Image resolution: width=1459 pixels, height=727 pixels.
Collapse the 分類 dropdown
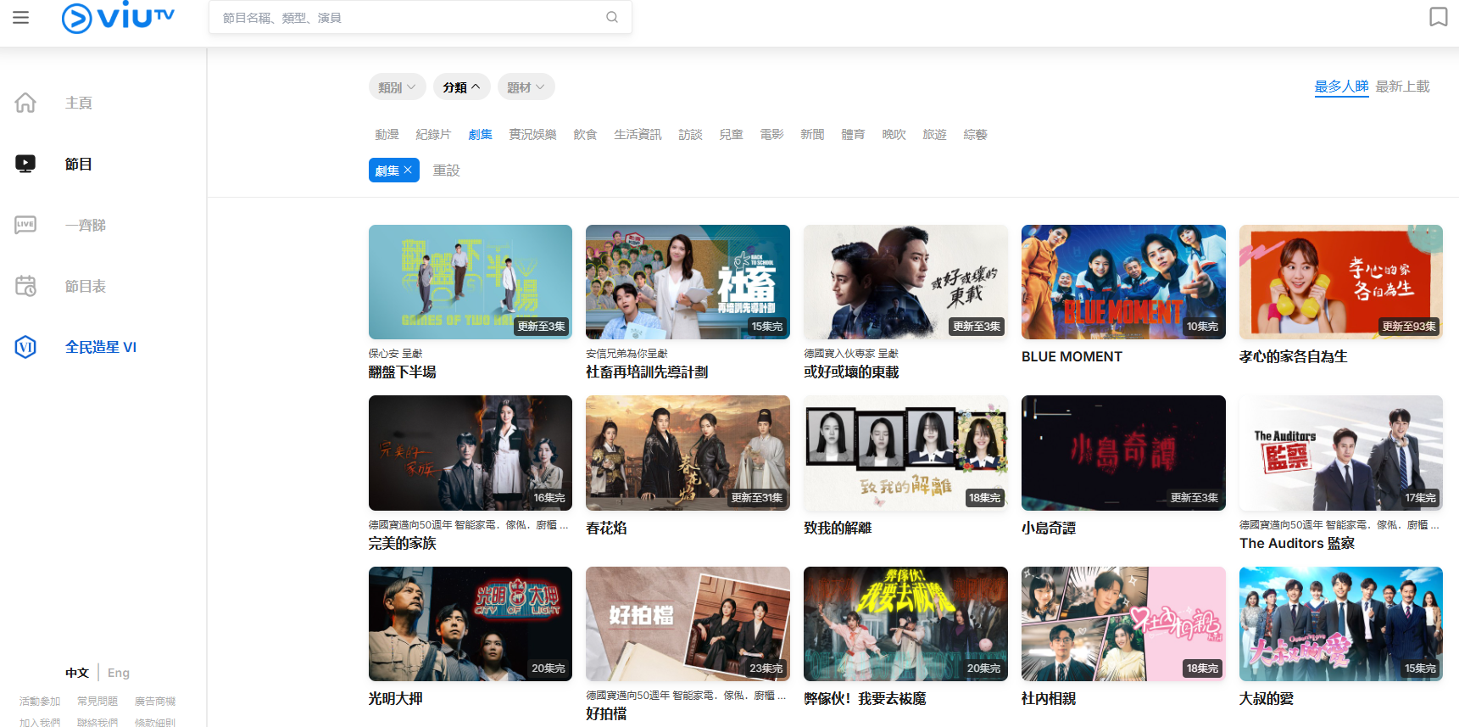click(x=462, y=87)
